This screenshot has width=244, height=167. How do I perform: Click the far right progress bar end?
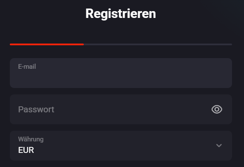231,44
